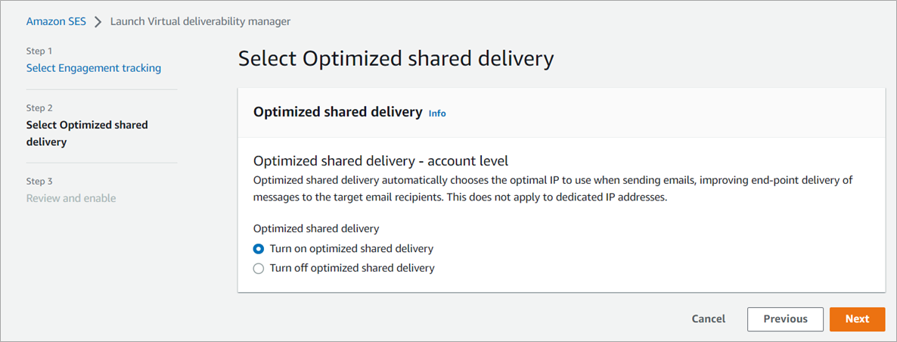Viewport: 897px width, 342px height.
Task: Click the optimized shared delivery description paragraph
Action: pyautogui.click(x=552, y=187)
